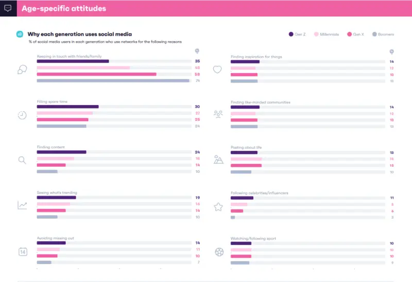Click the Age-specific attitudes header title

pos(64,8)
